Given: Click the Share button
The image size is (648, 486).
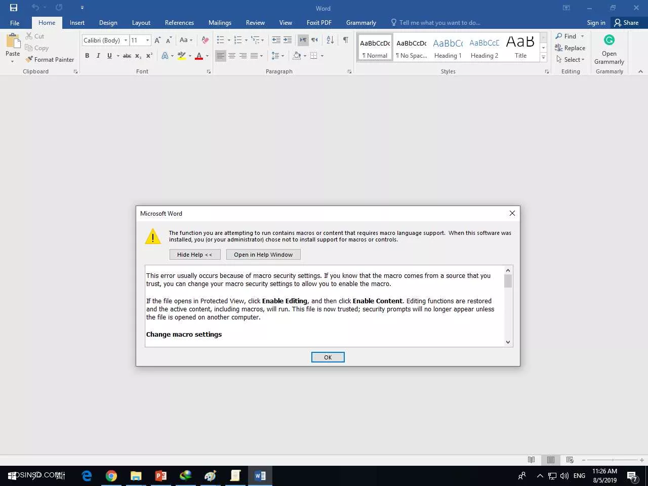Looking at the screenshot, I should [626, 23].
